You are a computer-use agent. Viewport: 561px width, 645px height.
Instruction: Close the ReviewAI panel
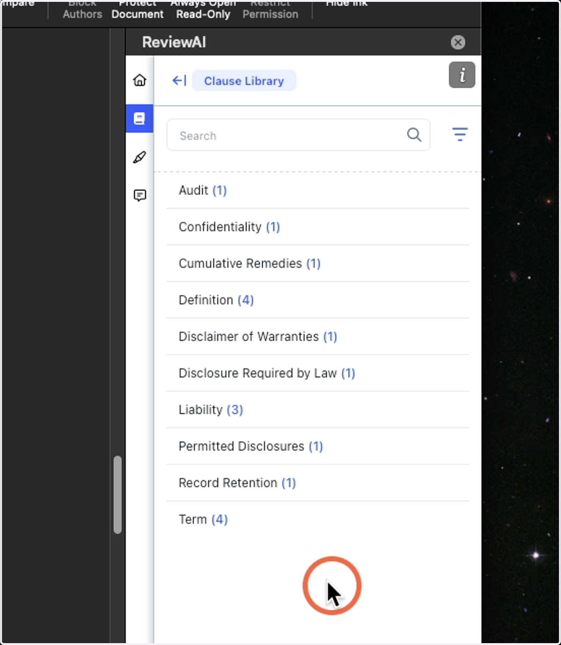coord(458,43)
